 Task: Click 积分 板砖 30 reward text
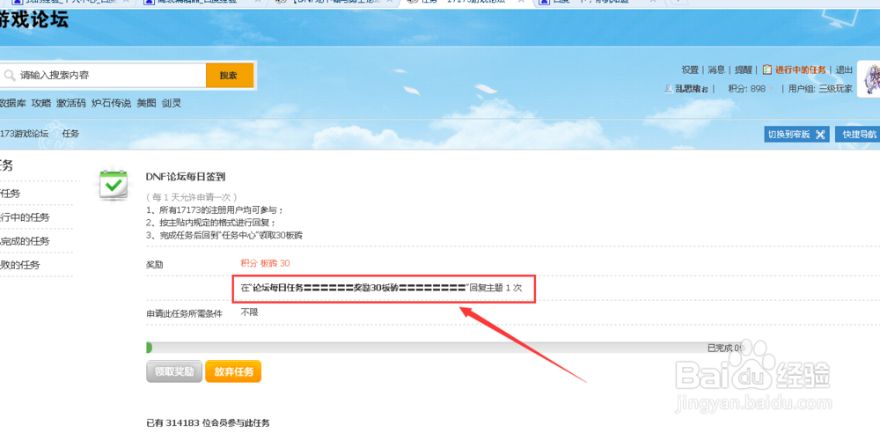click(x=266, y=263)
